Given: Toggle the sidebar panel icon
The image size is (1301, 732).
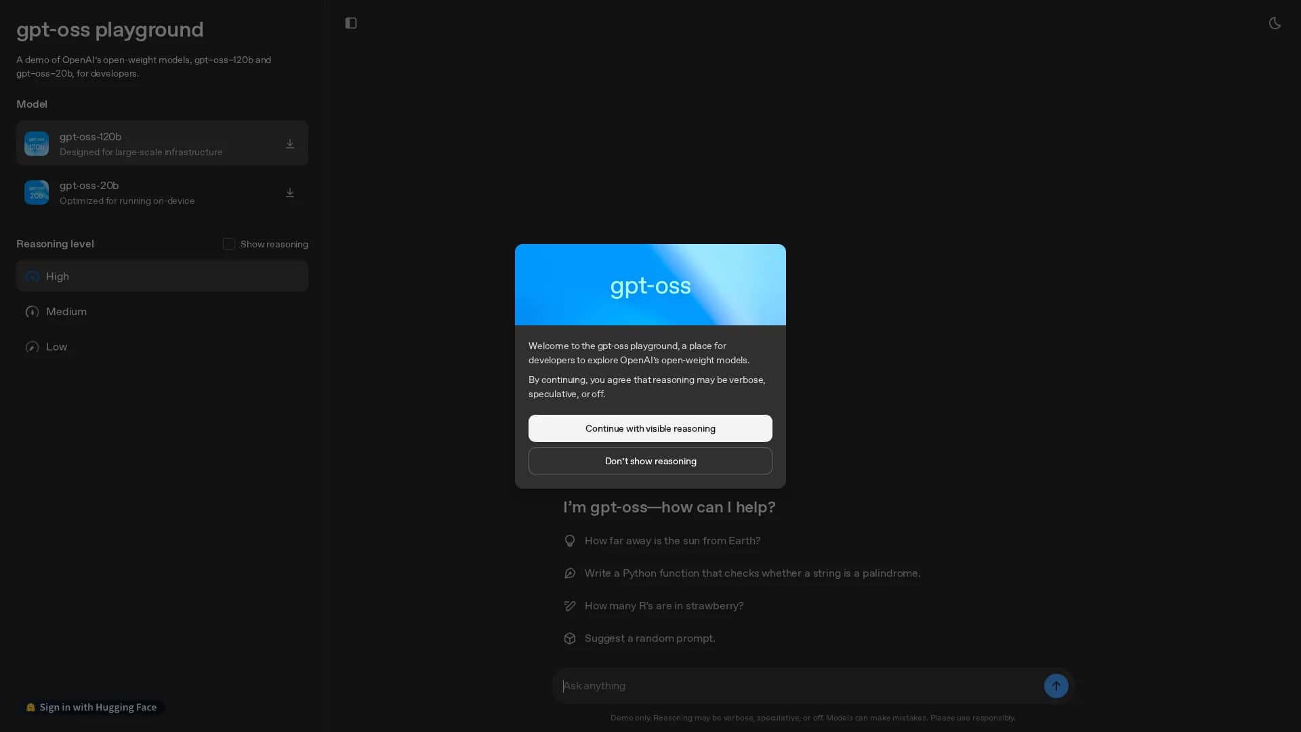Looking at the screenshot, I should coord(351,23).
